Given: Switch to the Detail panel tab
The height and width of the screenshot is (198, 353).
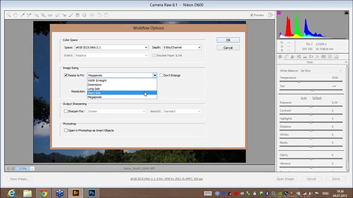Looking at the screenshot, I should point(292,57).
